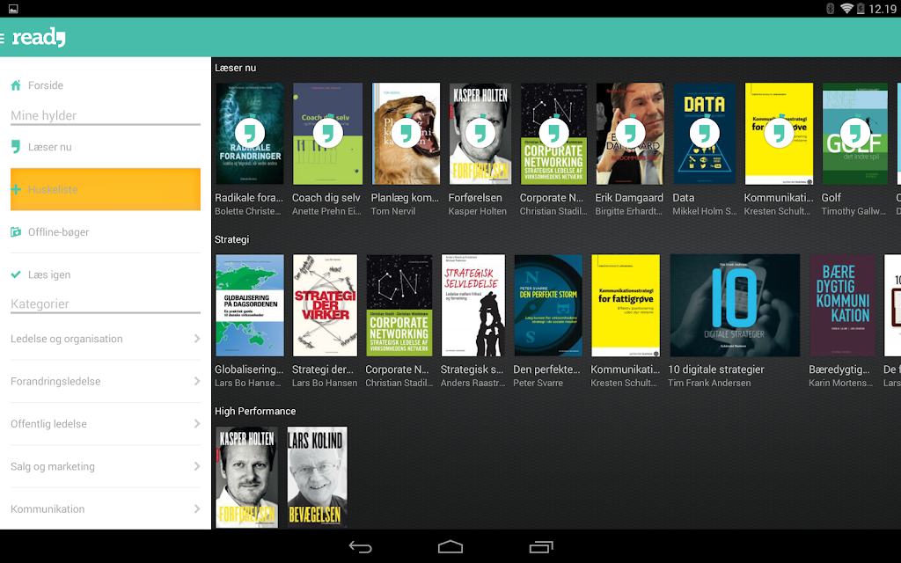Open the hamburger menu beside ready logo
This screenshot has height=563, width=901.
3,38
